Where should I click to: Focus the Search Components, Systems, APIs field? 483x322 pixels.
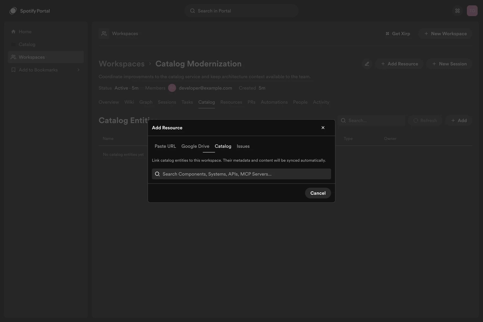241,174
